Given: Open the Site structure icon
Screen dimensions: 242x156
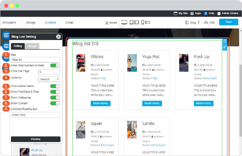Looking at the screenshot, I should (x=206, y=22).
